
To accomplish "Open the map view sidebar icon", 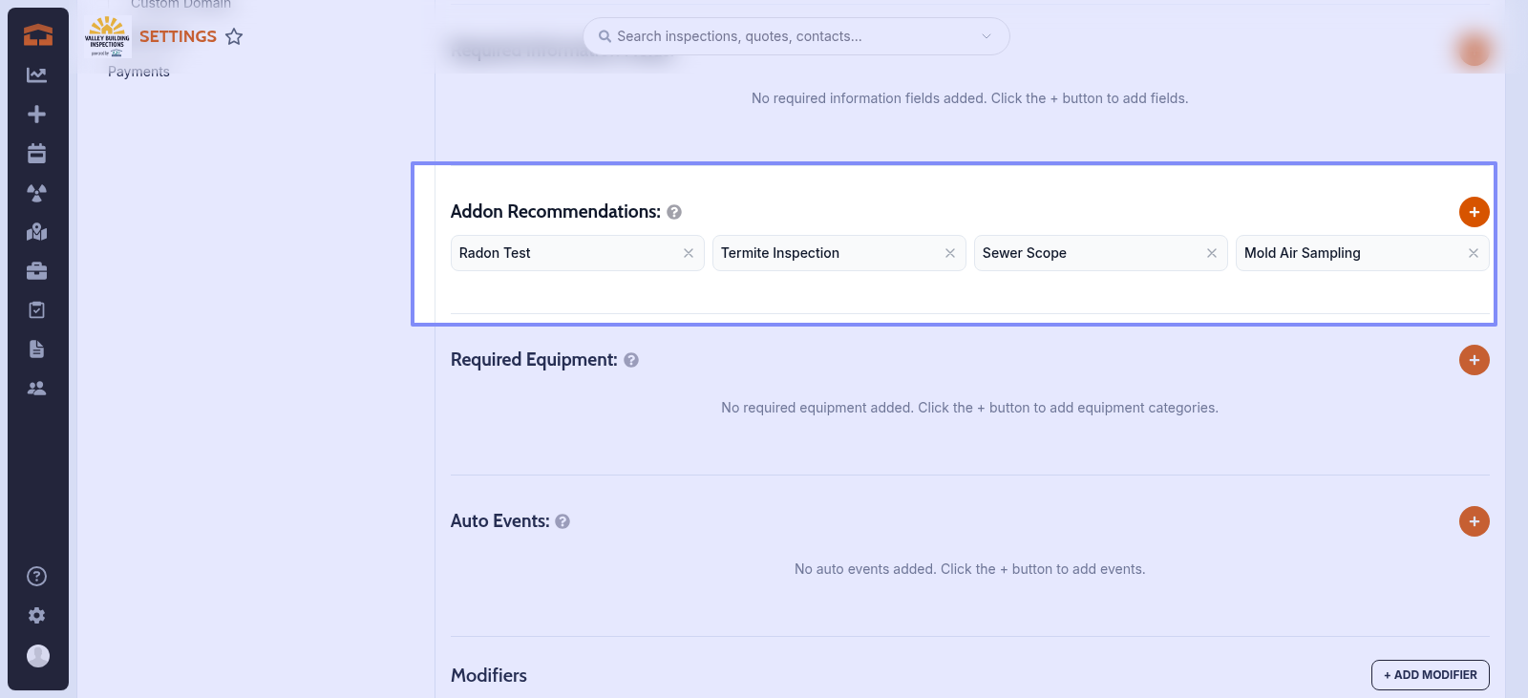I will tap(37, 232).
